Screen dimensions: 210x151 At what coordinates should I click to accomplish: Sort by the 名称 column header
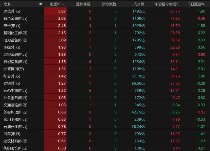pos(8,4)
